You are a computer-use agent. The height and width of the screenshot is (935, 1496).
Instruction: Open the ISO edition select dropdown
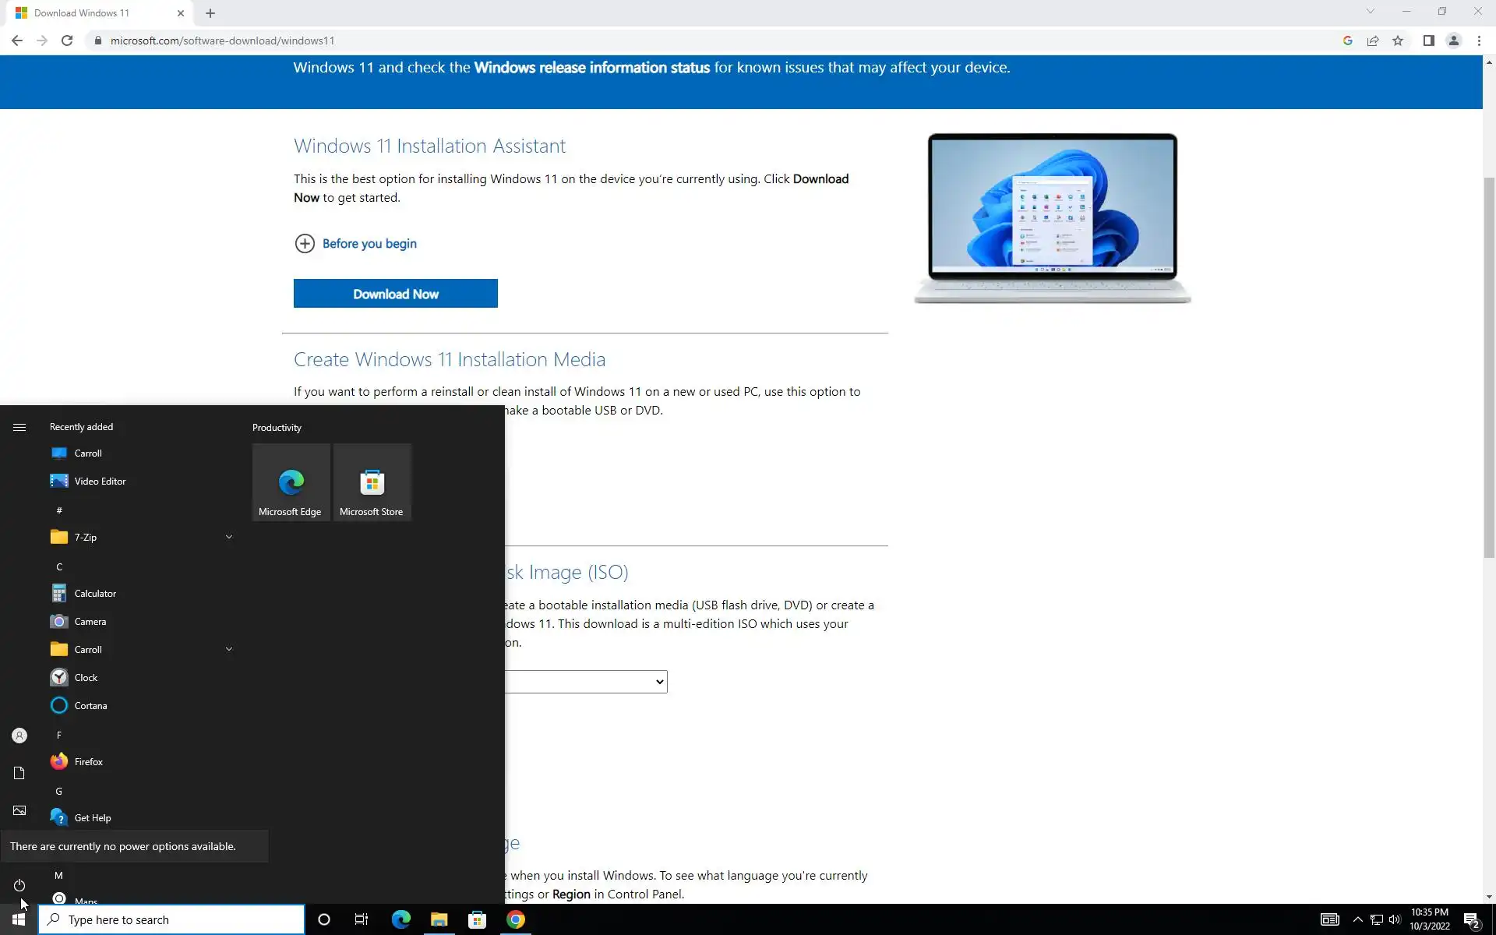(586, 682)
